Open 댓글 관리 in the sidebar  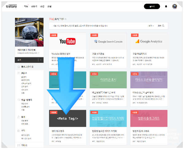click(25, 104)
